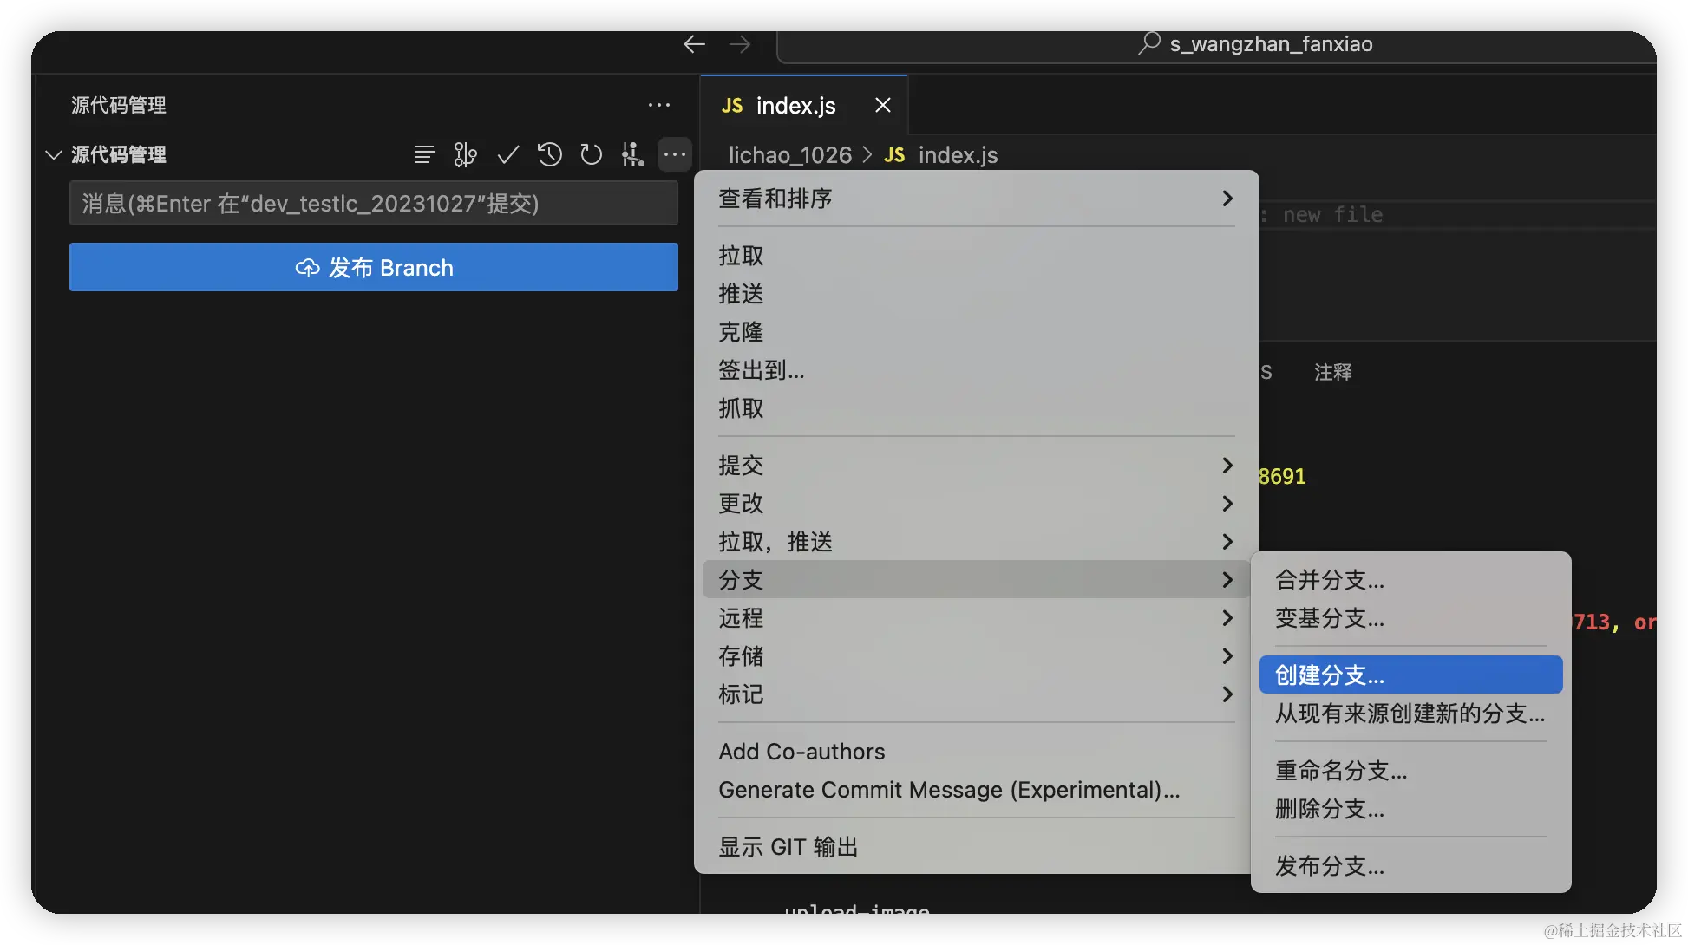Close the index.js tab

[x=883, y=105]
